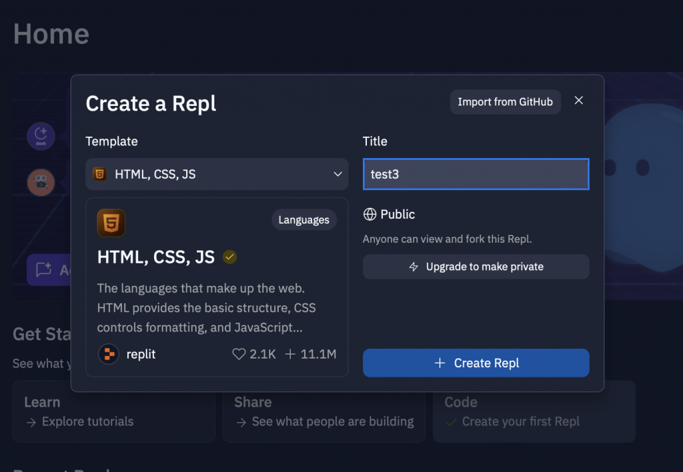
Task: Click the Share card heading
Action: (253, 402)
